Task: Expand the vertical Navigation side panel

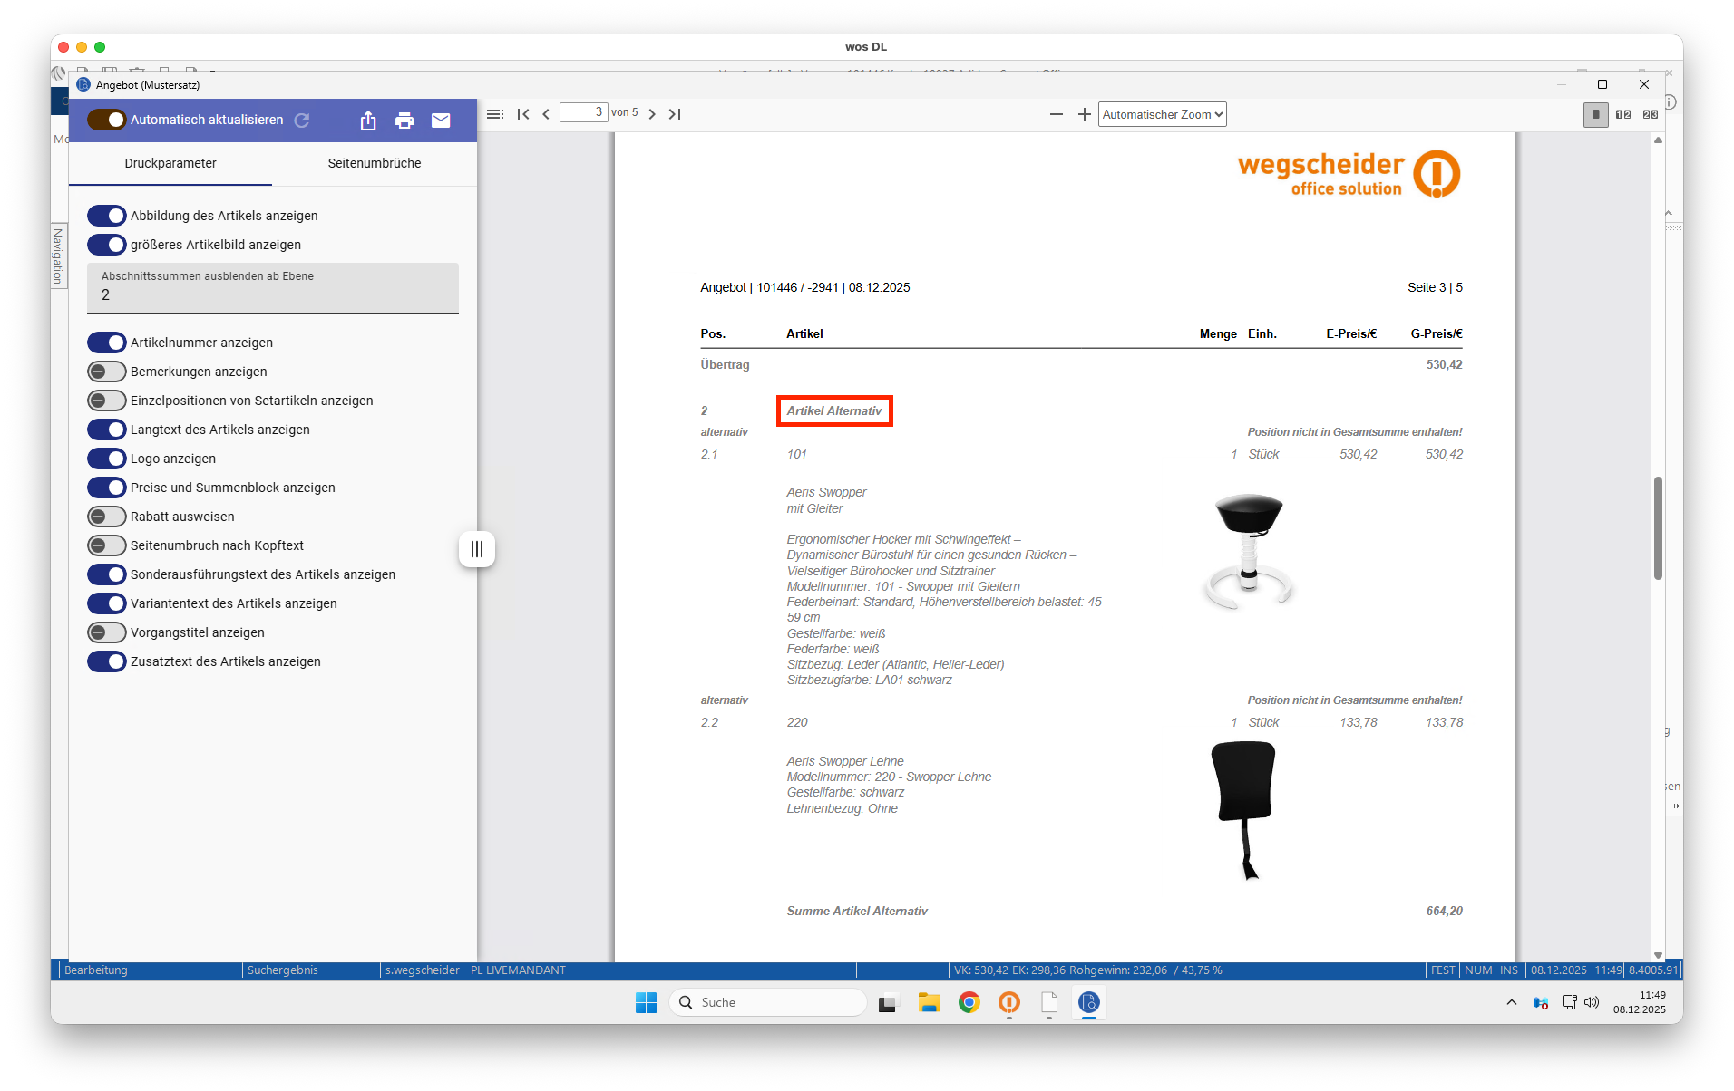Action: click(x=58, y=256)
